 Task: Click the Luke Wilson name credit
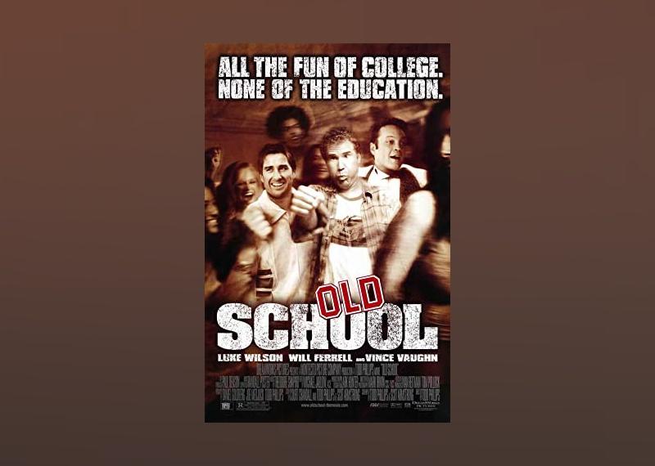coord(250,358)
